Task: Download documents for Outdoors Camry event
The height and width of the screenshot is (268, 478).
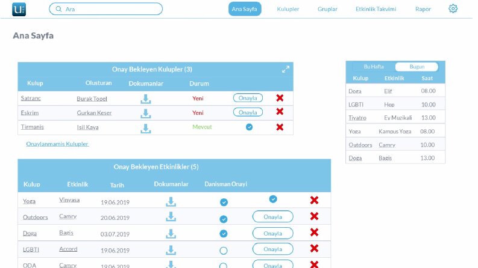Action: [x=171, y=217]
